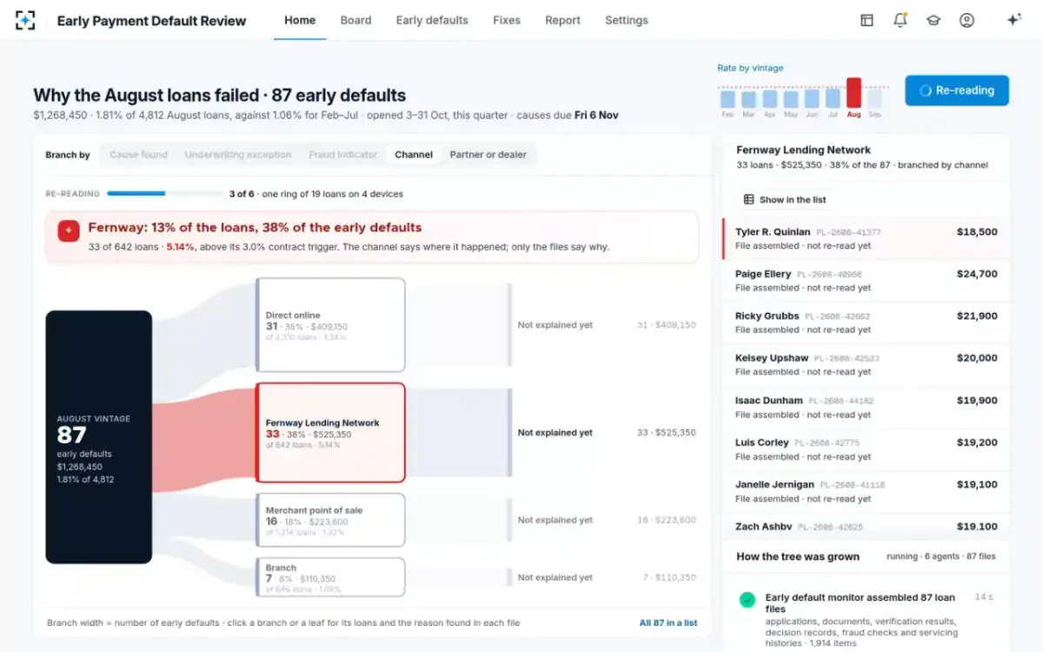Click Early default monitor assembled 87 loan files entry

pos(867,620)
